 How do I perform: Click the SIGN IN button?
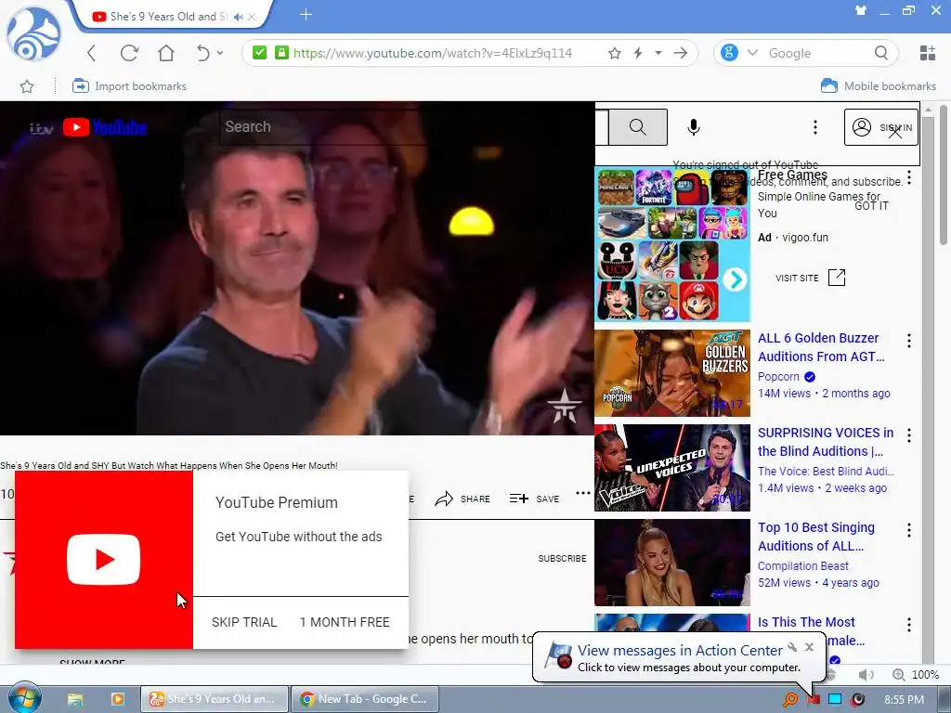pyautogui.click(x=880, y=127)
